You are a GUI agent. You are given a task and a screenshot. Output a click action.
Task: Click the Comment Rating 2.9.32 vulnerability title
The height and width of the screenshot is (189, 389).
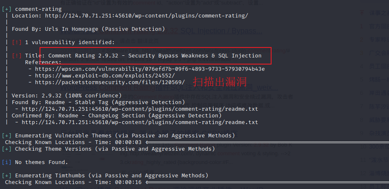coord(155,56)
